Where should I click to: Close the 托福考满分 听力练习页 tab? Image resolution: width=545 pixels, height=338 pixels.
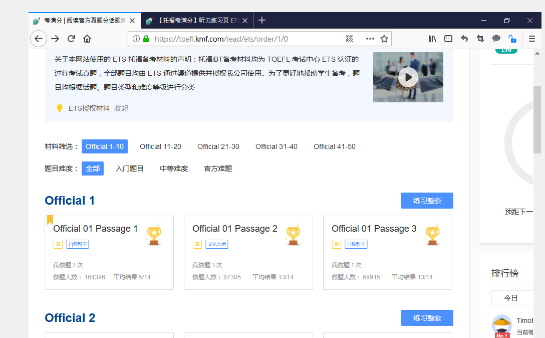pos(245,21)
